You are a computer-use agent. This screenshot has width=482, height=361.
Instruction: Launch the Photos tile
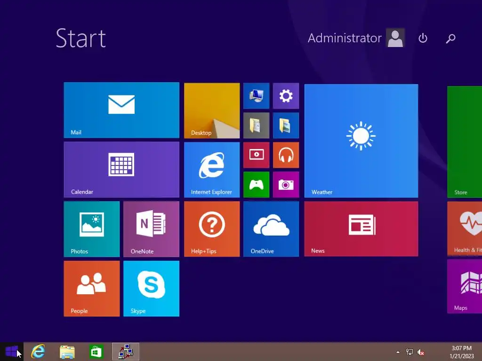coord(92,229)
